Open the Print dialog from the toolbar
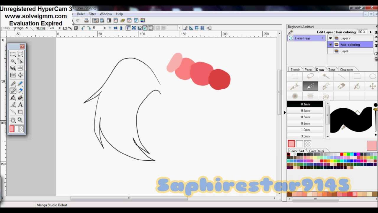Viewport: 378px width, 213px height. 86,20
